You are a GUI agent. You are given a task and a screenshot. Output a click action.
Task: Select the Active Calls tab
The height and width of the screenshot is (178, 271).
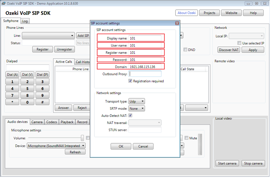click(x=64, y=62)
